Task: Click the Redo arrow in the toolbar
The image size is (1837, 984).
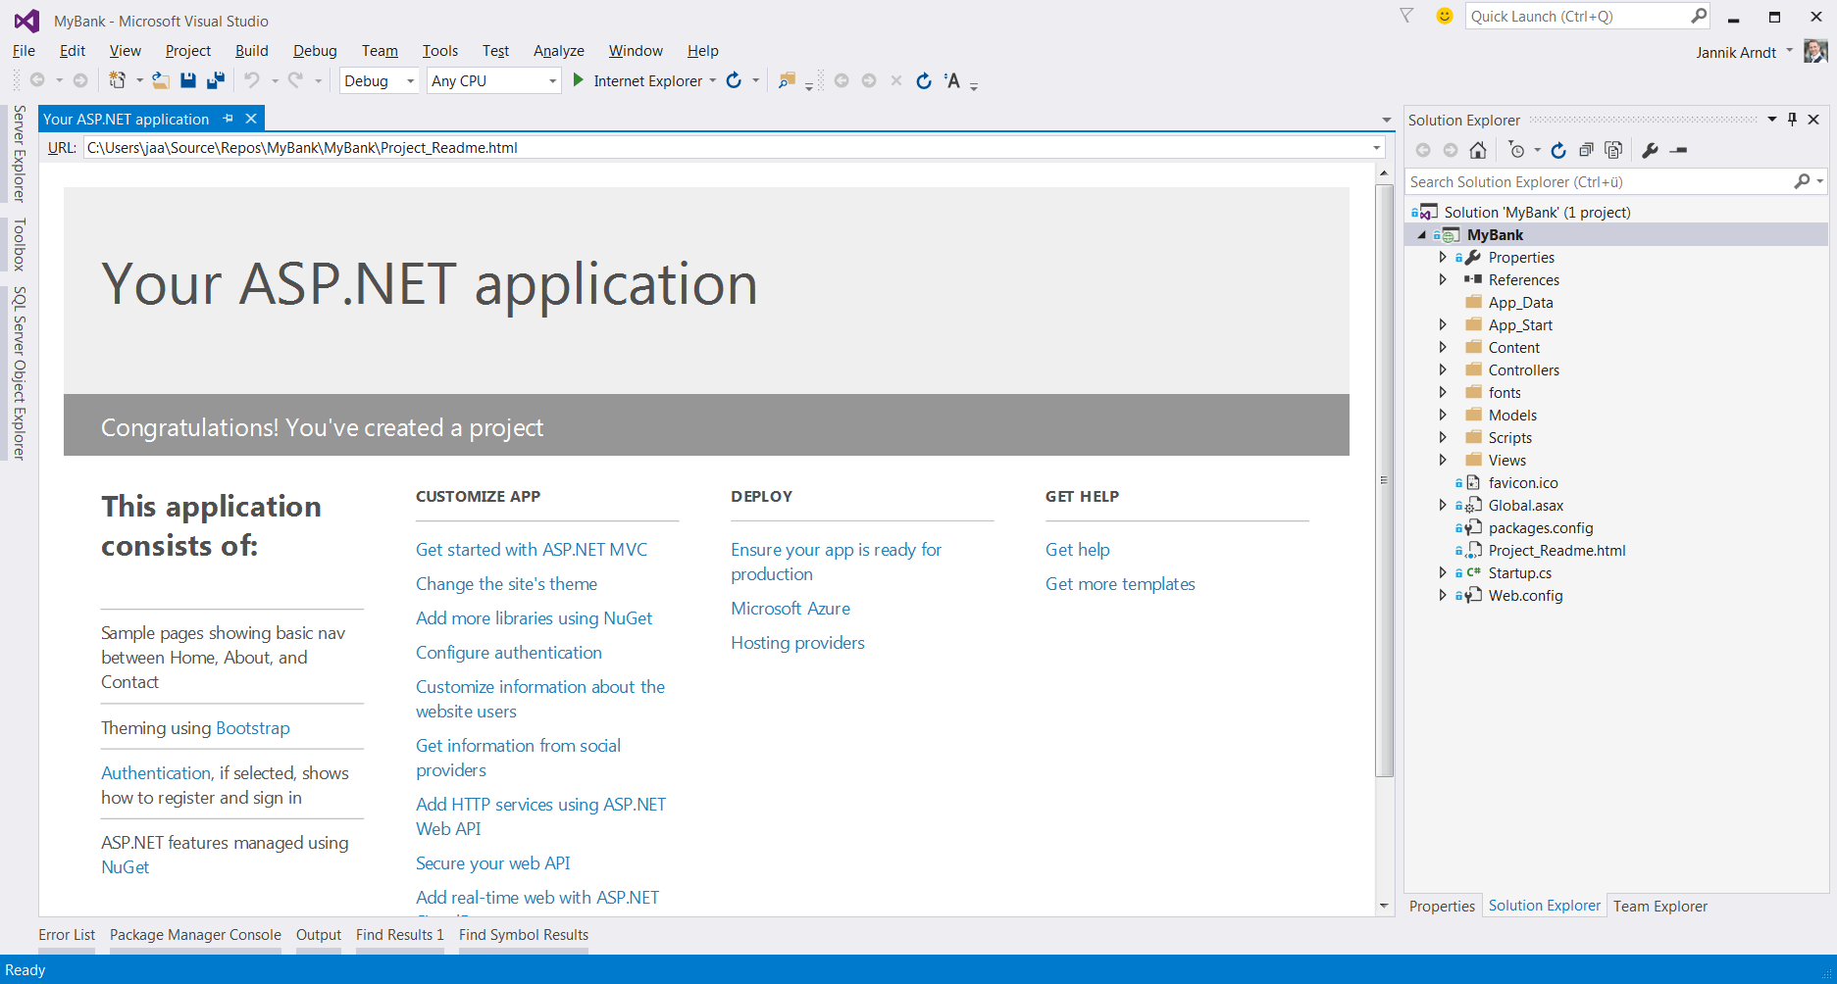Action: coord(295,80)
